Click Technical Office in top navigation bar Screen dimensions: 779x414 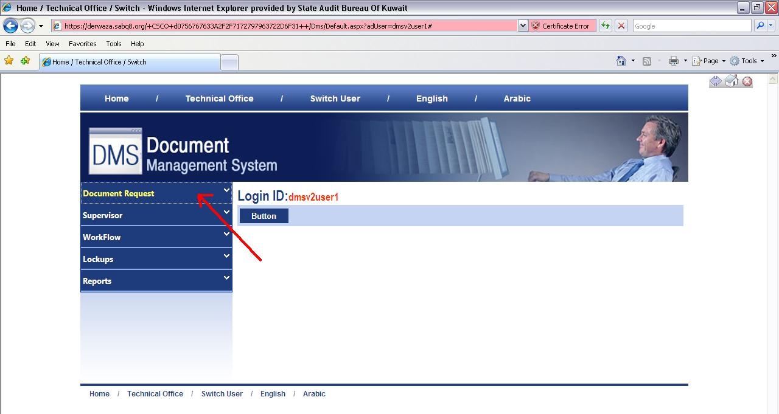point(219,98)
